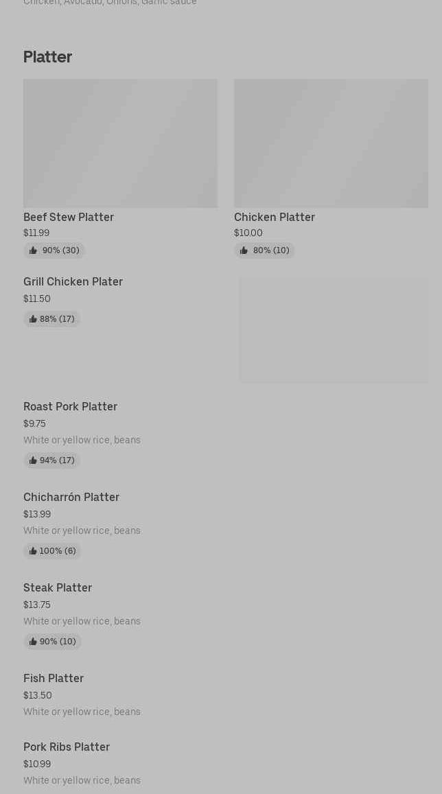
Task: Click thumbs-up icon under Beef Stew Platter
Action: (x=34, y=250)
